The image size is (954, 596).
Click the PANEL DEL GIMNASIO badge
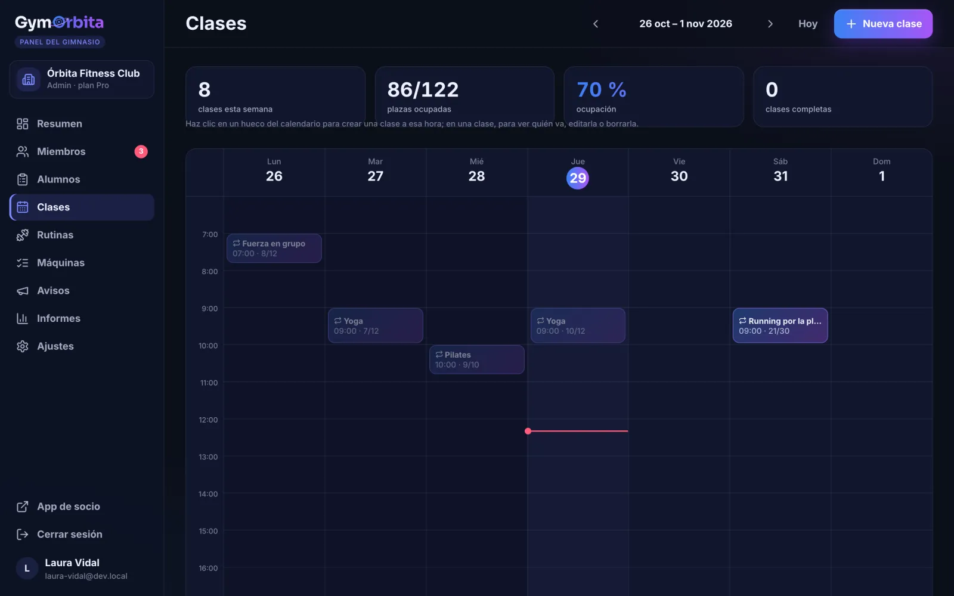[60, 42]
